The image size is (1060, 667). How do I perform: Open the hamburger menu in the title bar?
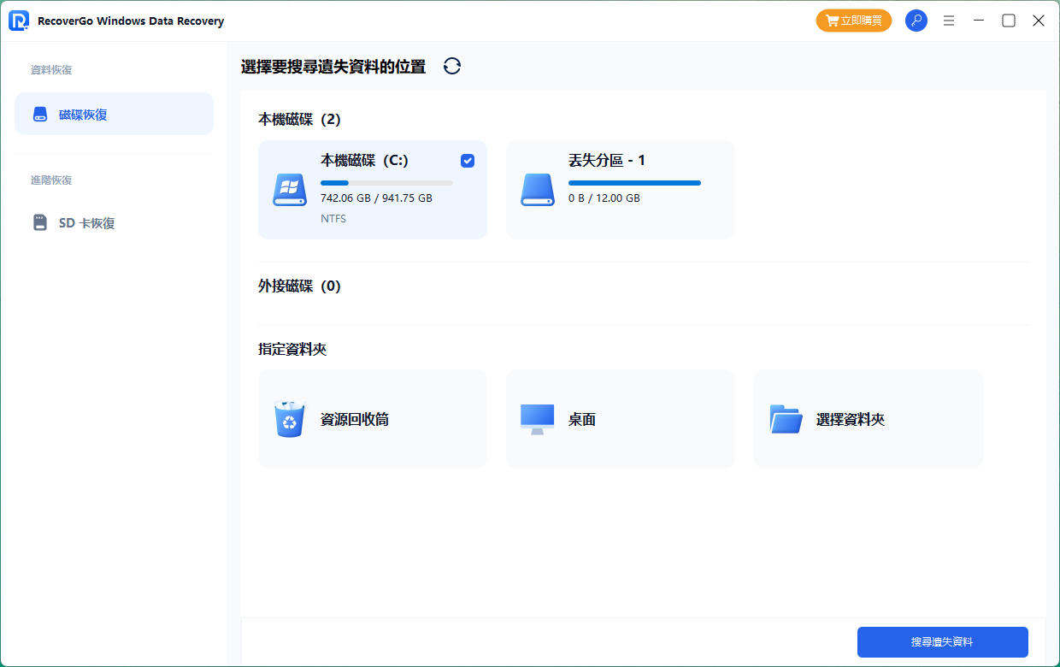pyautogui.click(x=948, y=21)
